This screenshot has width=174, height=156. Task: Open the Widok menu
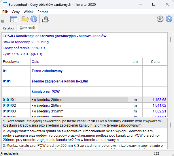[29, 12]
